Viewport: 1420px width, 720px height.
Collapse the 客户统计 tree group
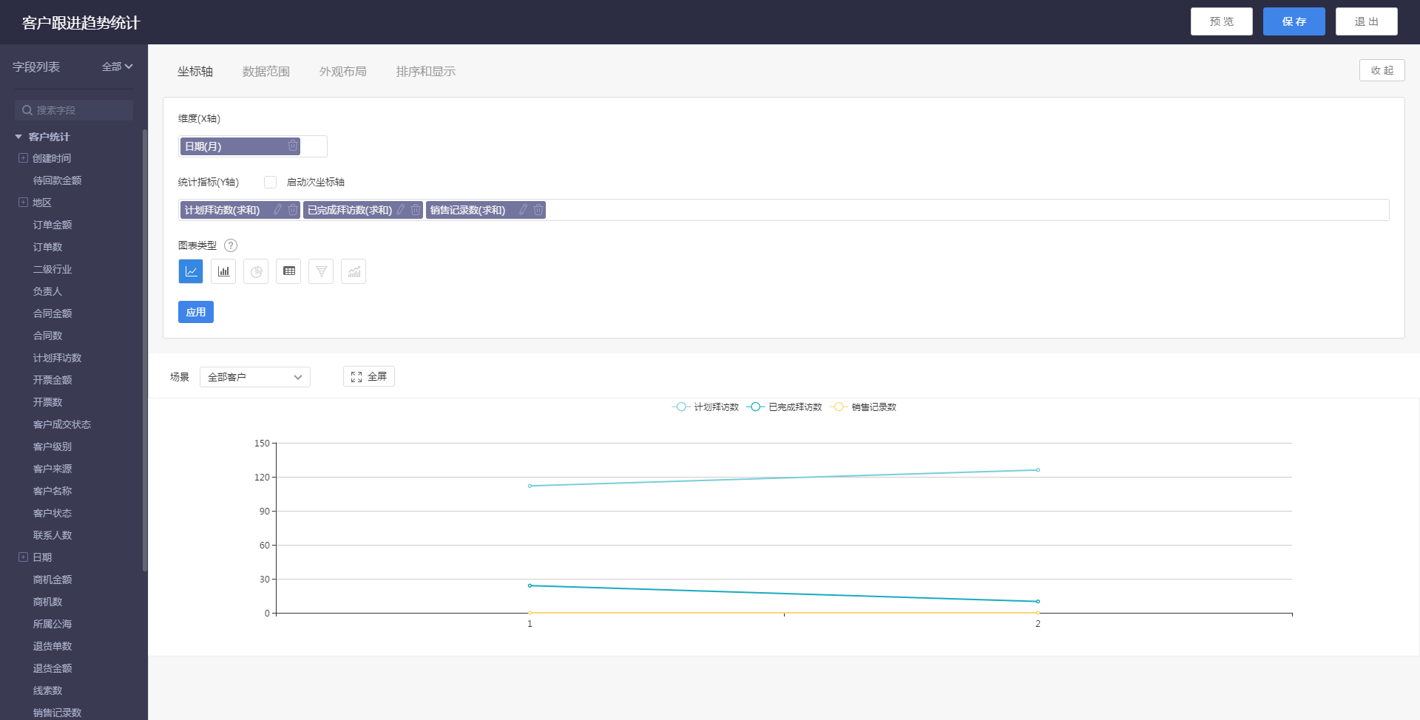[18, 137]
